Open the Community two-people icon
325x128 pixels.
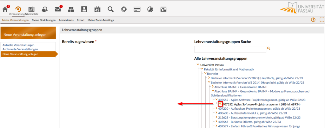click(71, 9)
